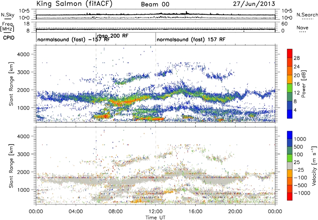Click the '500' label on Velocity colorbar
The height and width of the screenshot is (220, 318).
tap(299, 147)
